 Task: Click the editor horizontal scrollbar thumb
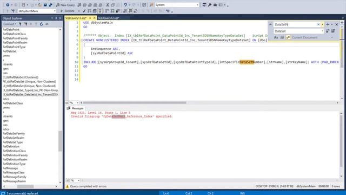[x=135, y=102]
